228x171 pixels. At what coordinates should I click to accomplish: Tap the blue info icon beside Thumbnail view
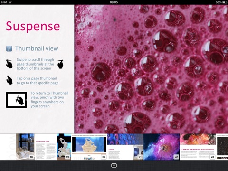(x=9, y=48)
